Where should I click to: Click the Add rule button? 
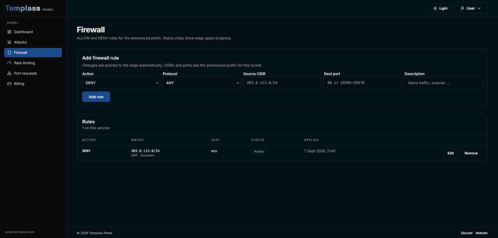[96, 97]
